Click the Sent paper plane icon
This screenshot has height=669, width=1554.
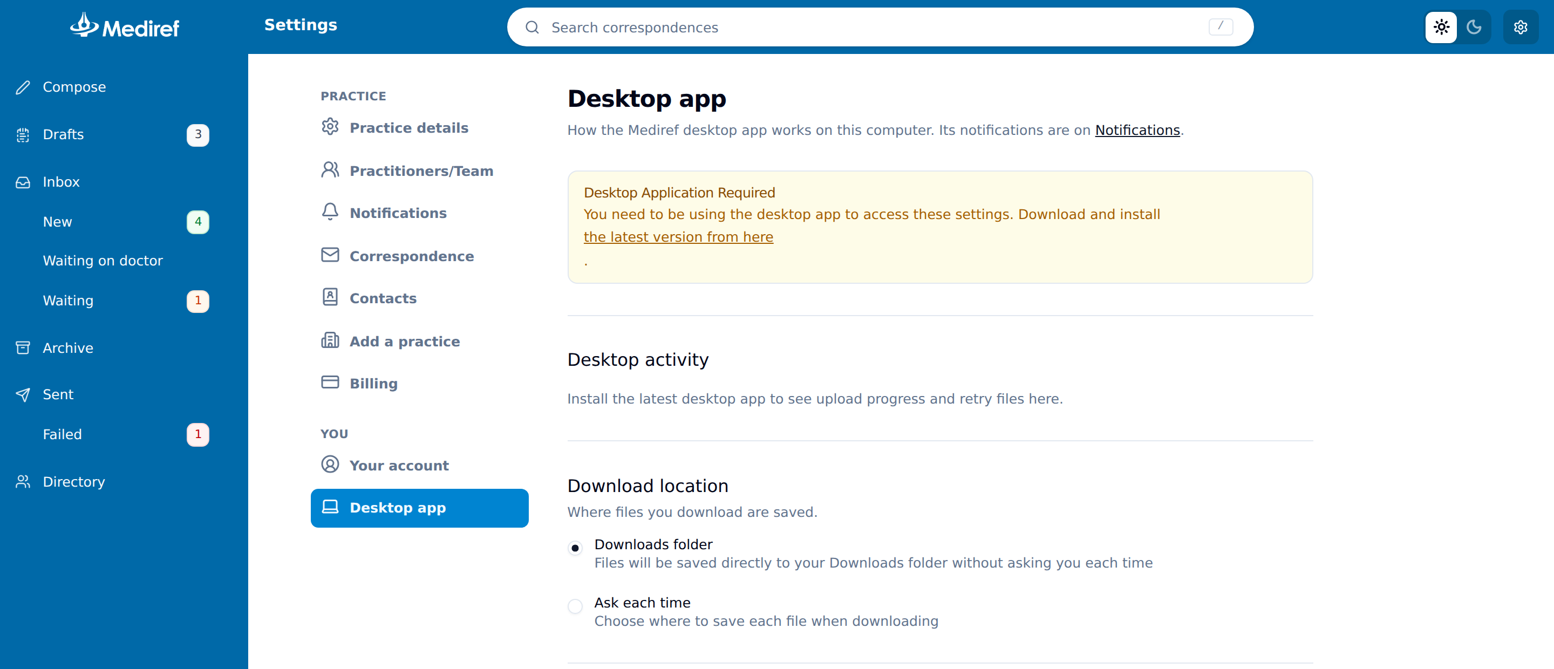(23, 394)
